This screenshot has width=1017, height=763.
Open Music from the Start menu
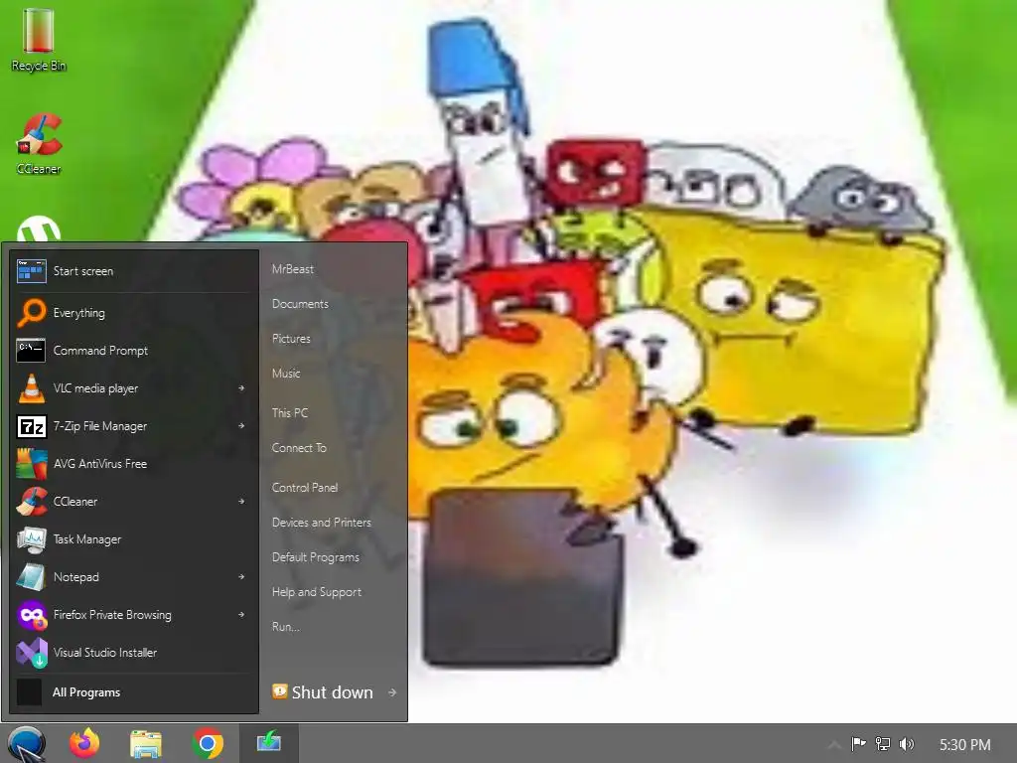click(x=286, y=374)
